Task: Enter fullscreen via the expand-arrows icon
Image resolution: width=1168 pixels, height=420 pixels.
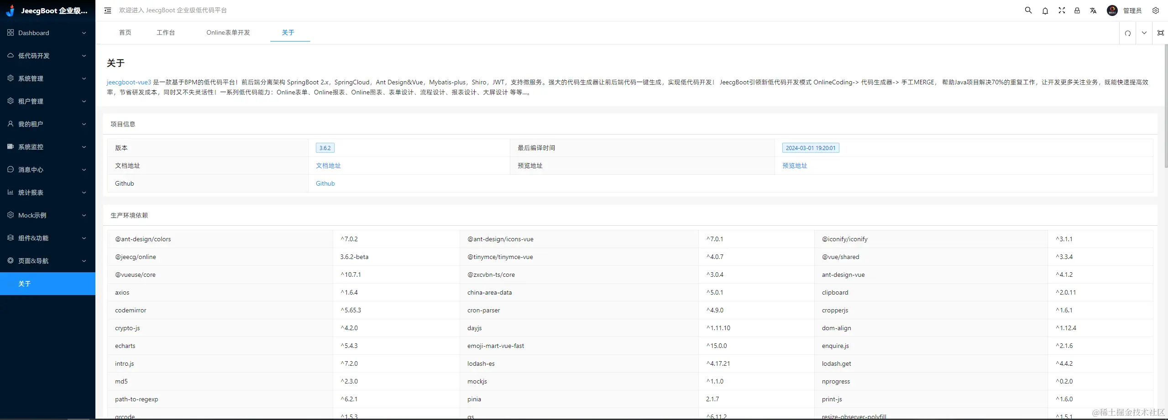Action: [1062, 10]
